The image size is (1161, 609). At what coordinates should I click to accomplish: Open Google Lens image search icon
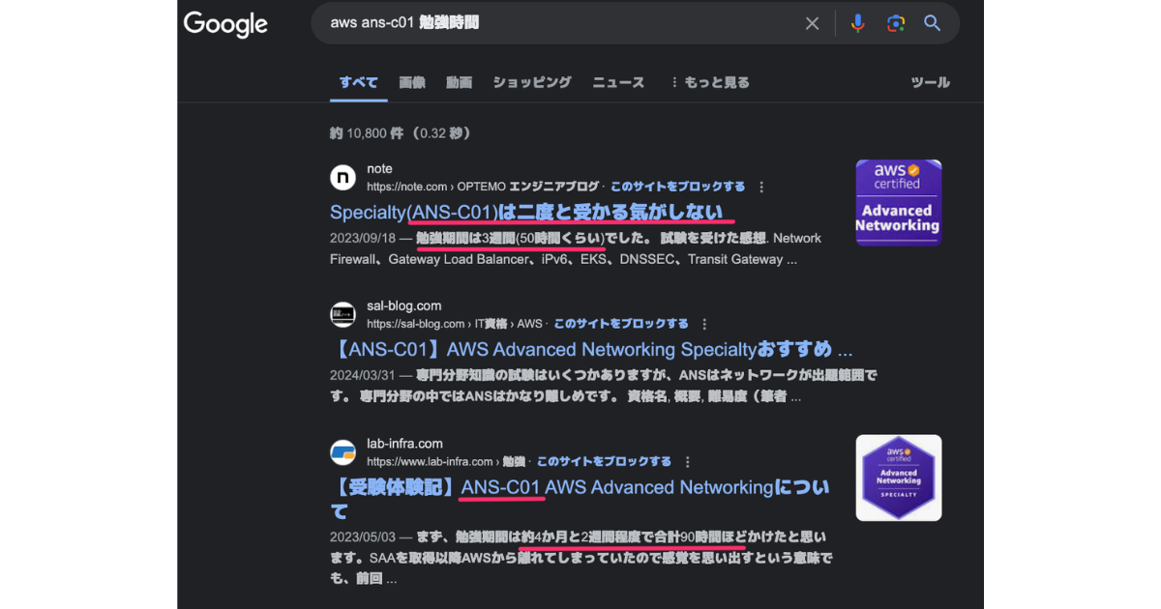tap(896, 23)
